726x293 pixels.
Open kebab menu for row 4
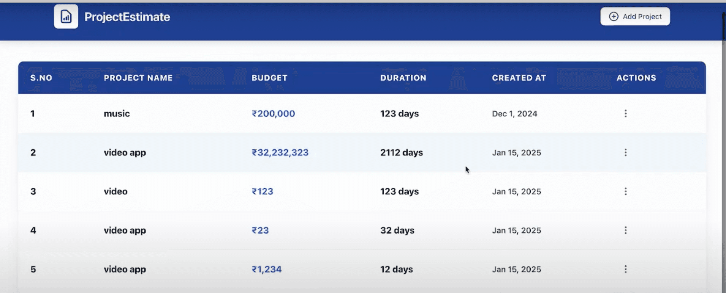[625, 230]
